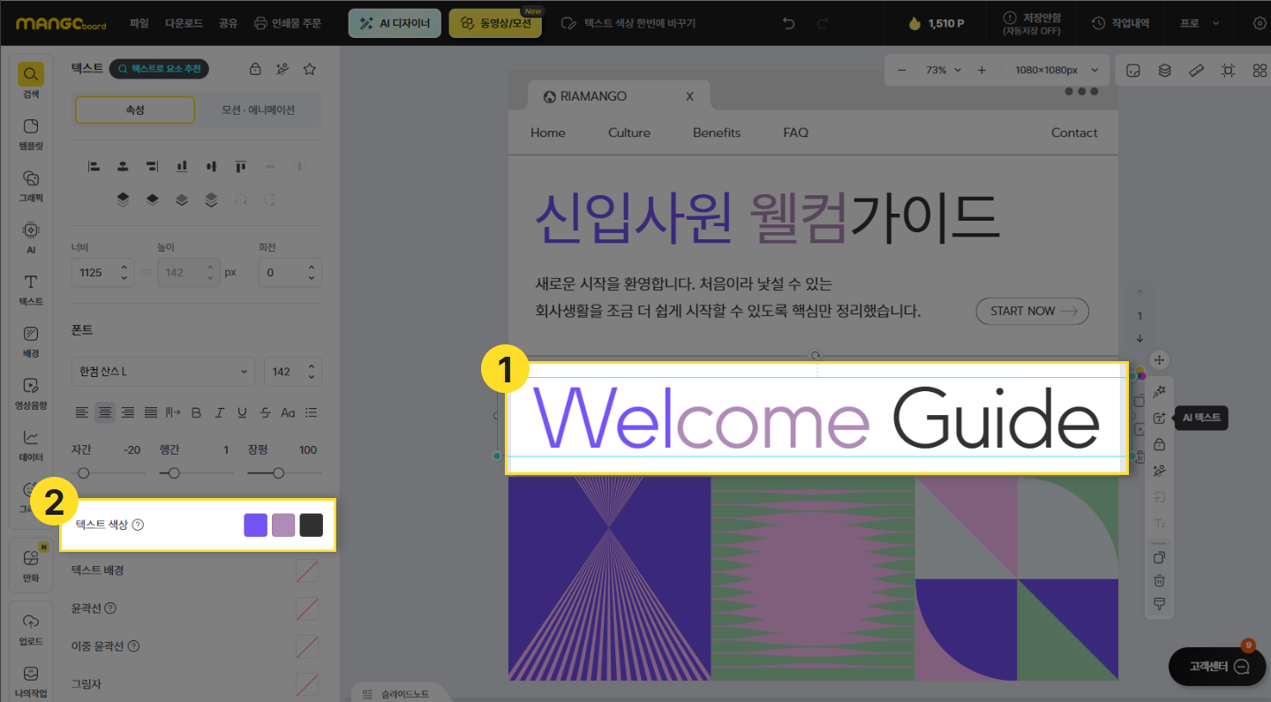This screenshot has width=1271, height=702.
Task: Send layer to very back icon
Action: tap(211, 200)
